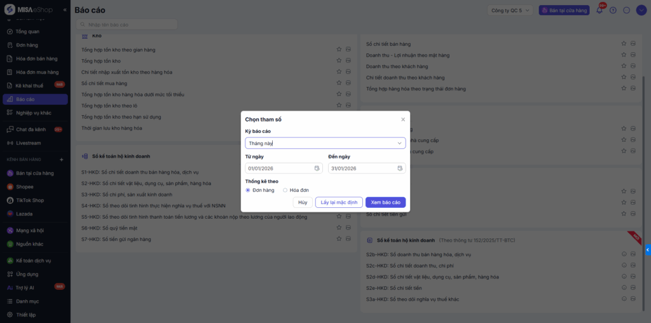
Task: Open Kê khai thuế in sidebar
Action: point(36,86)
